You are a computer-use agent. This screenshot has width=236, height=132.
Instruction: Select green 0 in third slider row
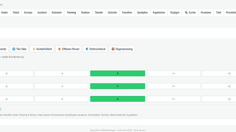pyautogui.click(x=118, y=99)
